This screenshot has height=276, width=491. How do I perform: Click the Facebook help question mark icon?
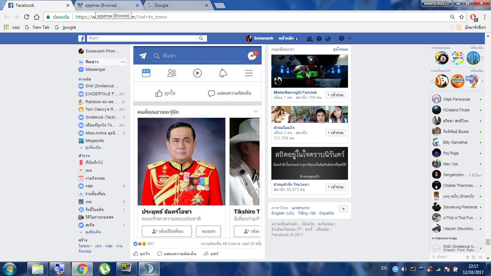click(x=341, y=38)
